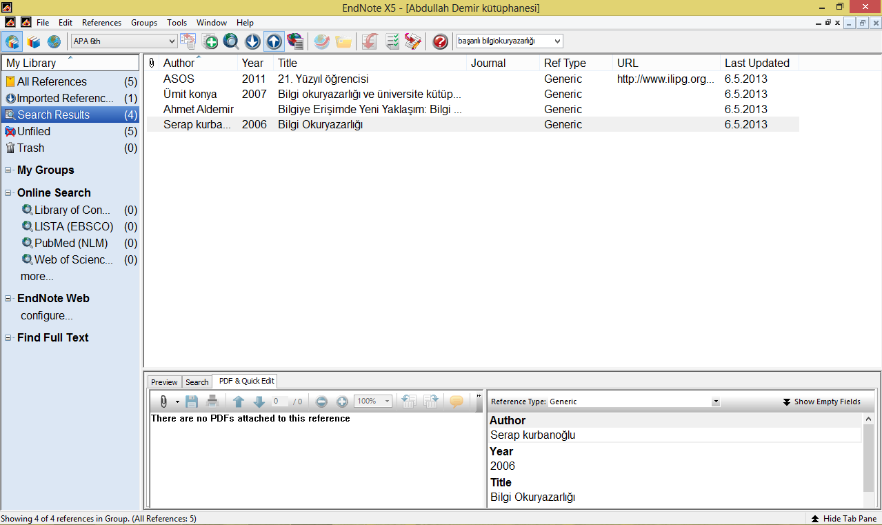Screen dimensions: 882x525
Task: Select All References group
Action: point(71,81)
